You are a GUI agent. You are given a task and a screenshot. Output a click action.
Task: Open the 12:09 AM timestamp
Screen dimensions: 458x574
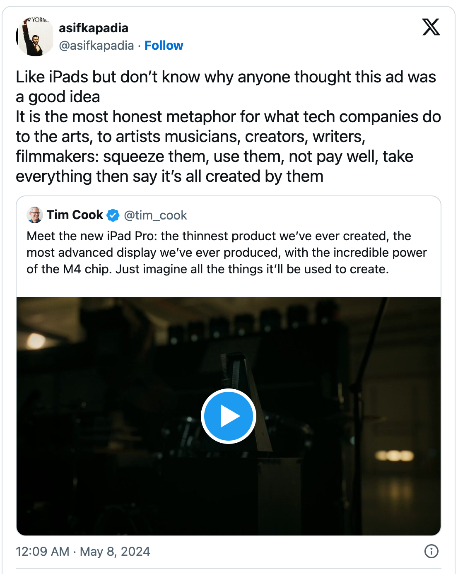pyautogui.click(x=42, y=552)
